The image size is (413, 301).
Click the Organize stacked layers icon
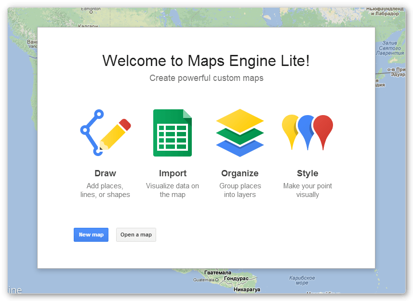click(240, 133)
